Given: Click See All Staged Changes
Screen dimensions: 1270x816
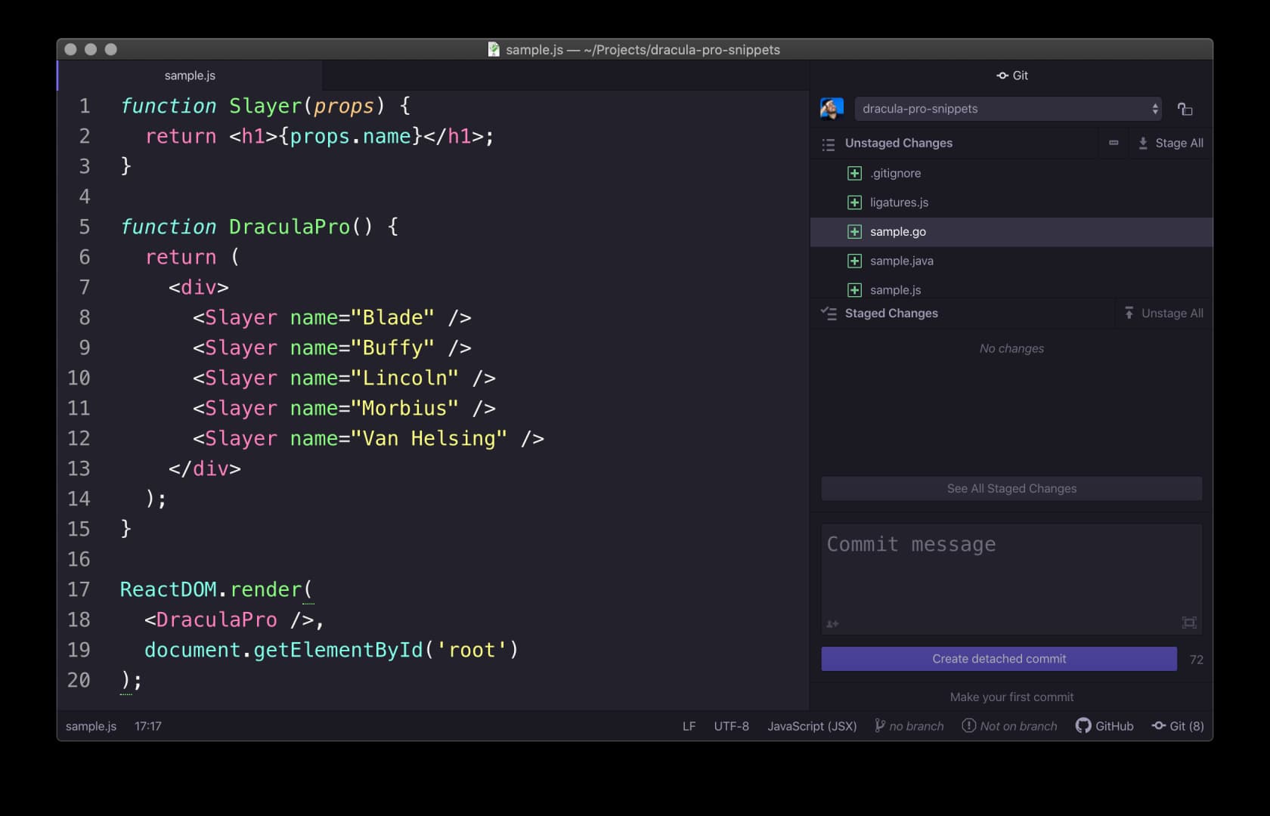Looking at the screenshot, I should point(1011,488).
